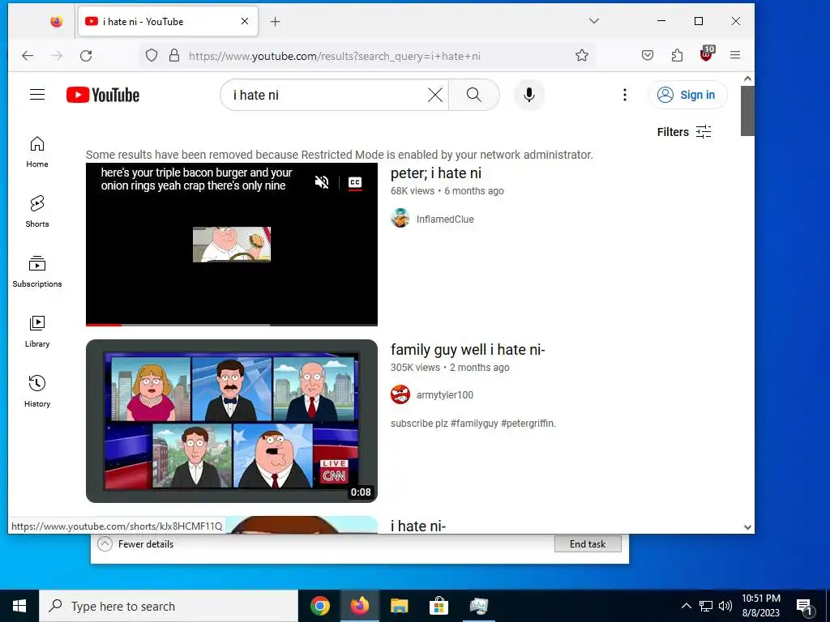Select the "i hate ni - YouTube" tab
The height and width of the screenshot is (622, 830).
pyautogui.click(x=168, y=22)
